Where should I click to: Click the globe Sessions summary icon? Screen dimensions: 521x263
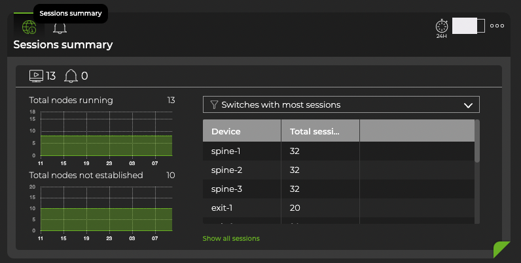tap(29, 27)
